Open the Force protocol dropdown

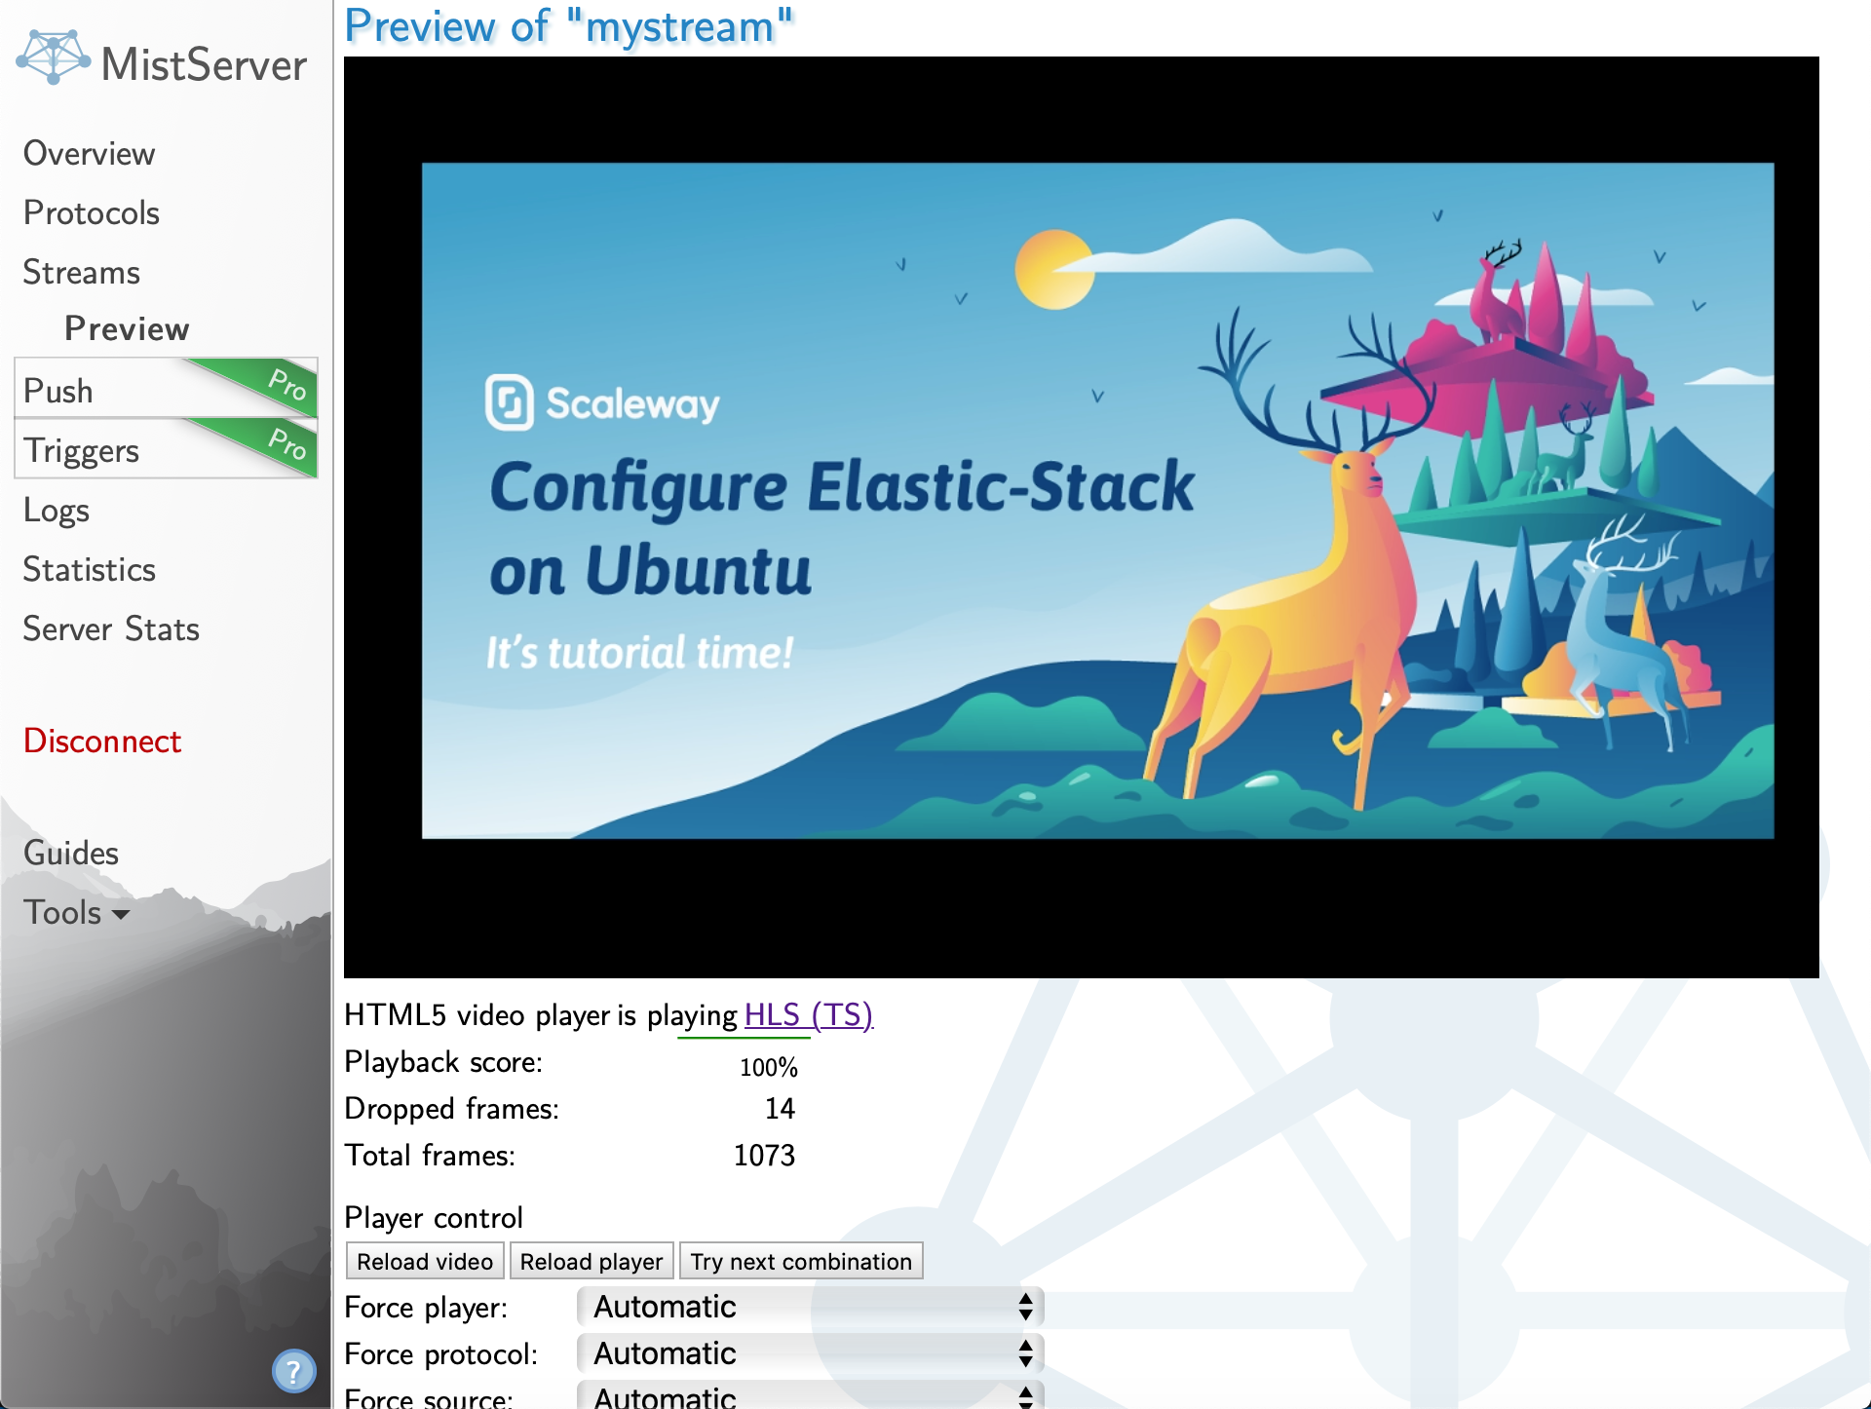pos(809,1353)
